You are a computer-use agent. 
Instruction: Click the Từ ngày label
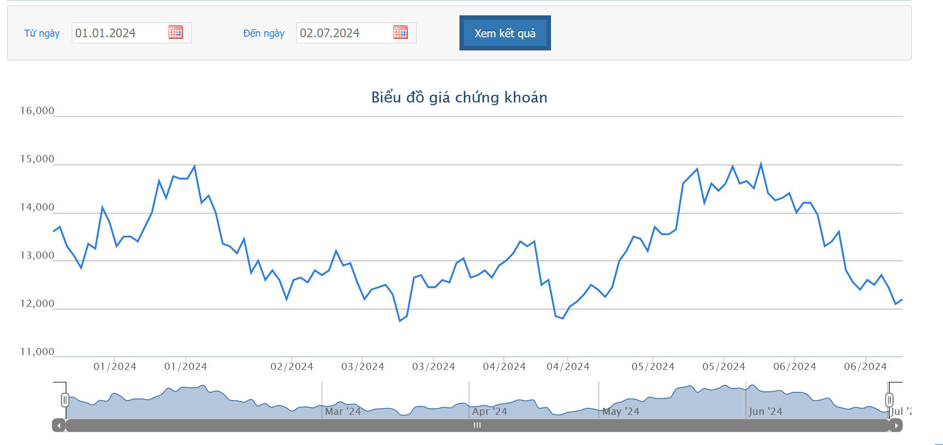(42, 33)
